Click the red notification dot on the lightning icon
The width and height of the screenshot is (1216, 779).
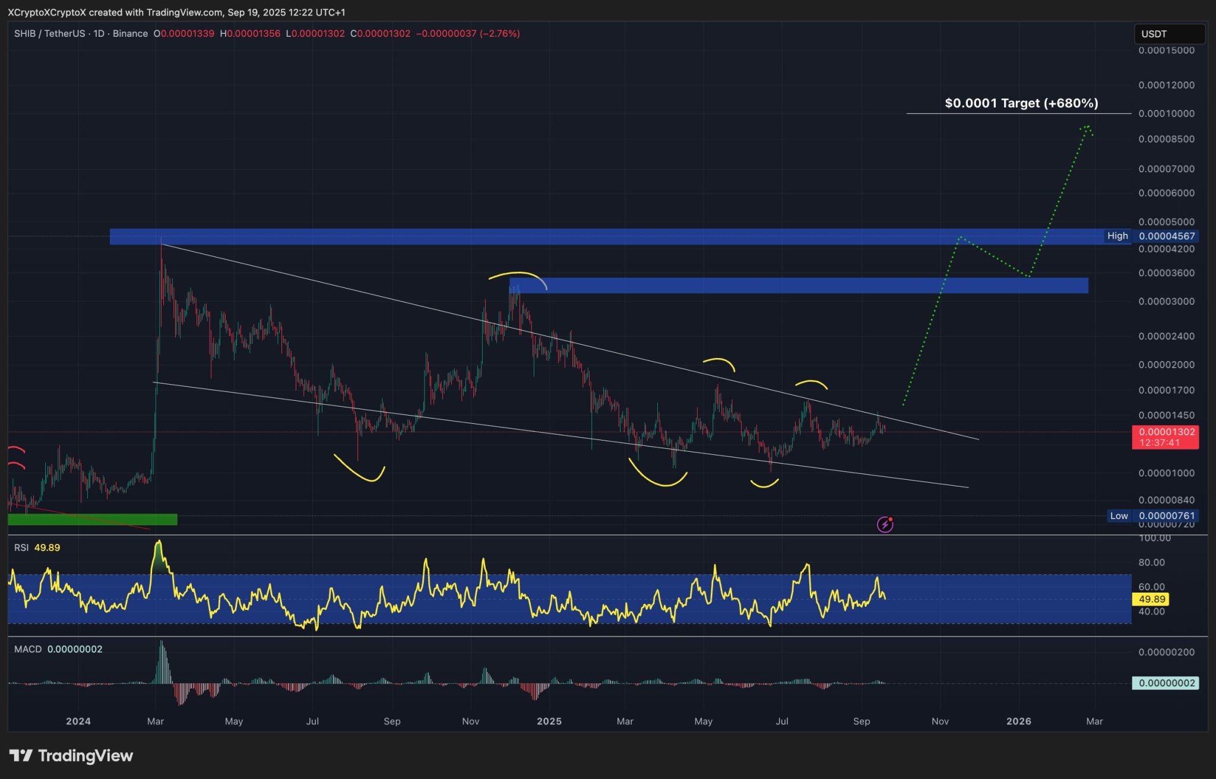tap(890, 518)
